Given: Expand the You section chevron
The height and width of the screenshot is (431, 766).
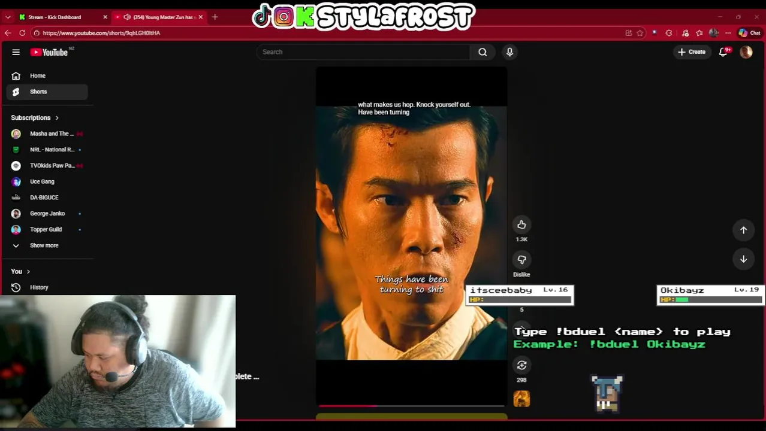Looking at the screenshot, I should (28, 272).
